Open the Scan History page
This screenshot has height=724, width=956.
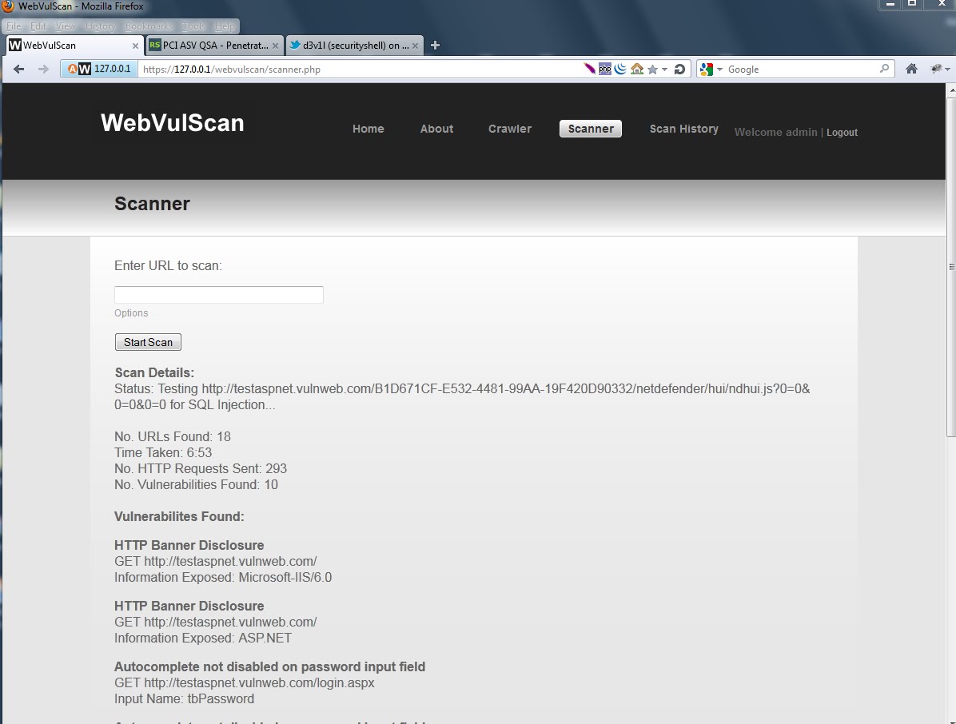point(684,129)
